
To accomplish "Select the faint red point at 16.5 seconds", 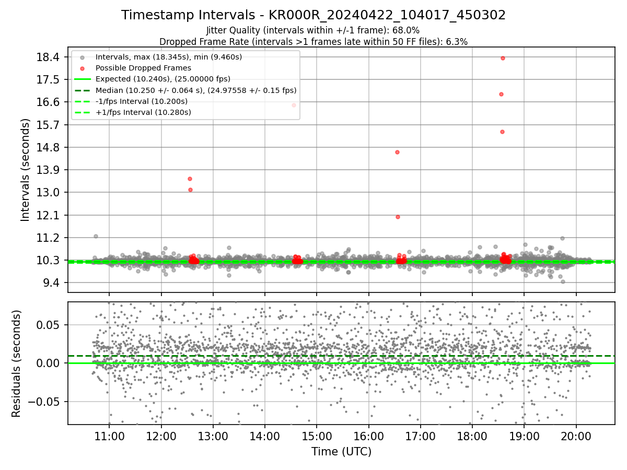I will 294,105.
